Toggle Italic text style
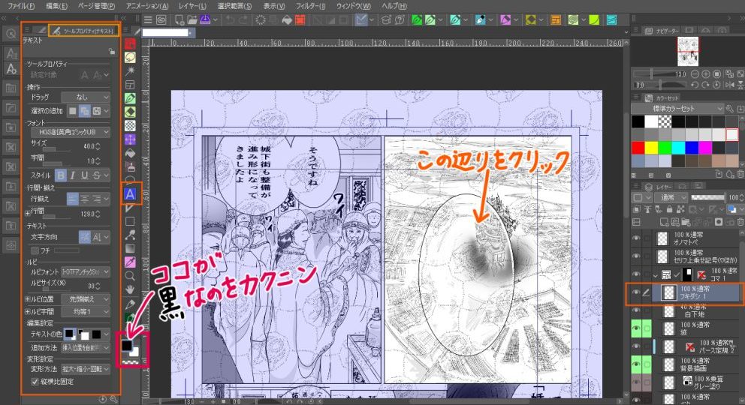Image resolution: width=745 pixels, height=405 pixels. coord(73,175)
